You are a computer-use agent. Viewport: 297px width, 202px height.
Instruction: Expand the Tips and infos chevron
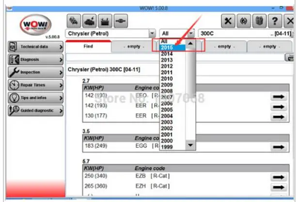61,98
